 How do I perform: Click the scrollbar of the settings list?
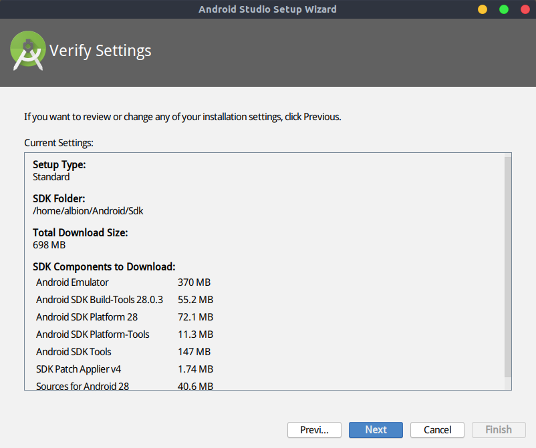(x=507, y=267)
